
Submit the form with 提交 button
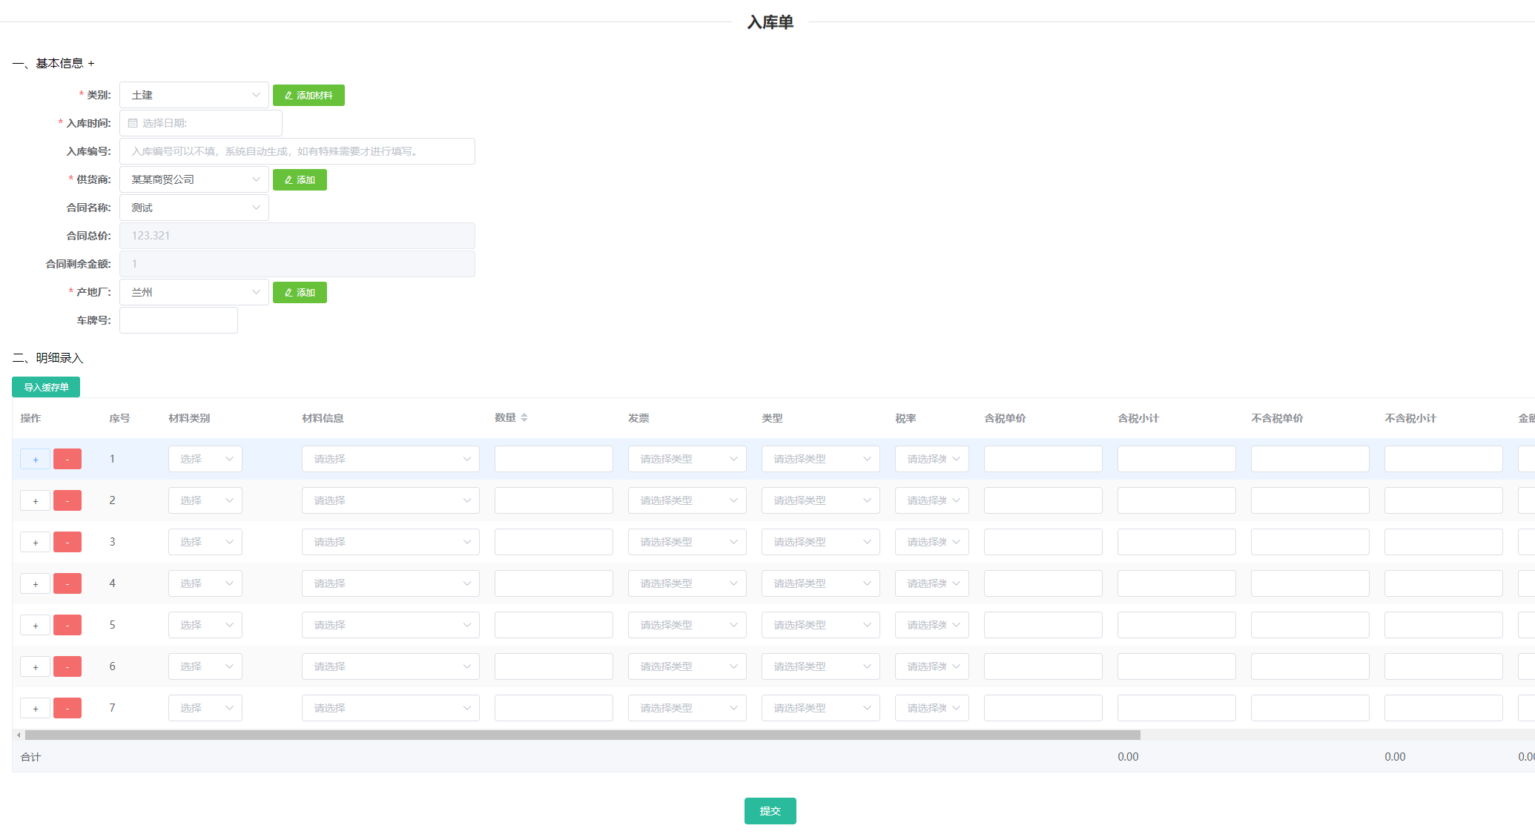[x=770, y=811]
